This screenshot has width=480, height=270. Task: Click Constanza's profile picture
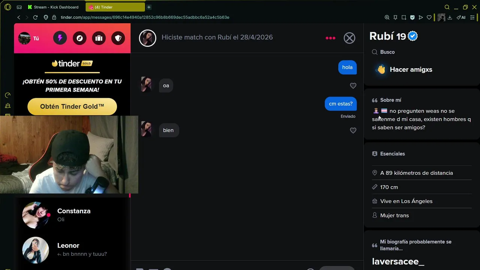(x=36, y=215)
